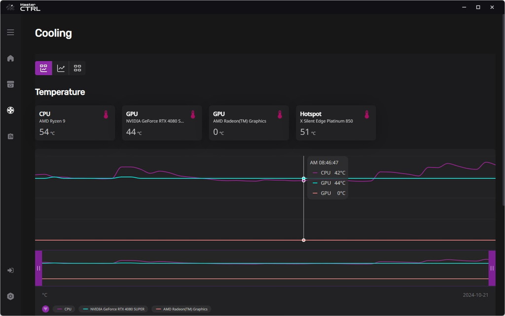This screenshot has width=505, height=316.
Task: Click the sign-in arrow sidebar icon
Action: tap(10, 270)
